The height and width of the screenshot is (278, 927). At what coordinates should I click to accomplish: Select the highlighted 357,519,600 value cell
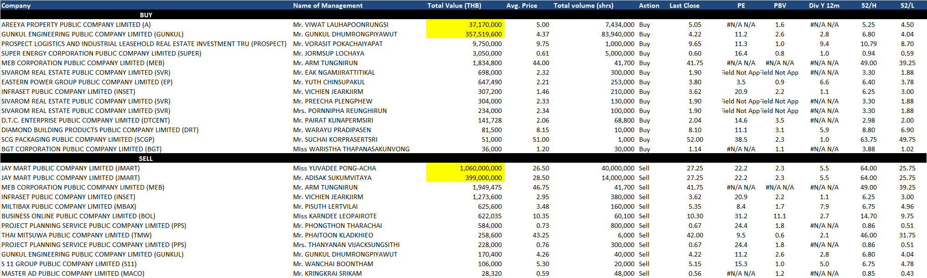pos(466,34)
